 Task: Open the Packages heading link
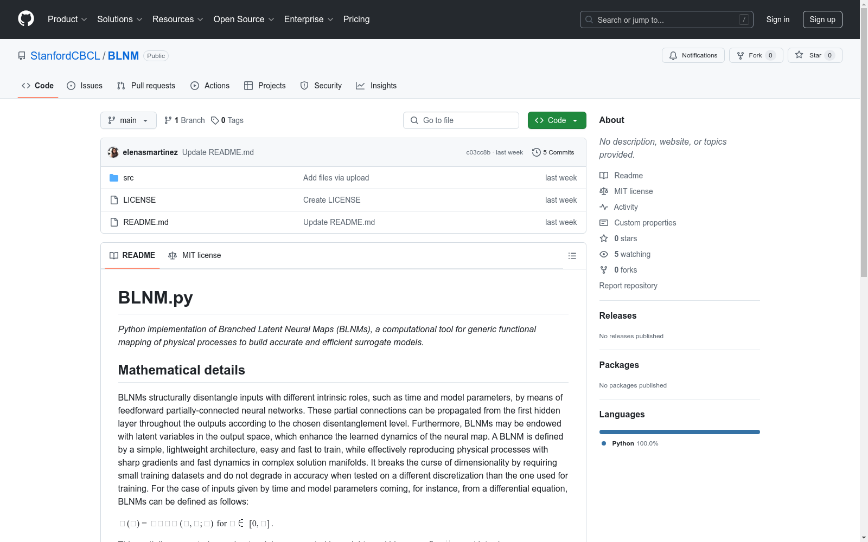[x=619, y=365]
